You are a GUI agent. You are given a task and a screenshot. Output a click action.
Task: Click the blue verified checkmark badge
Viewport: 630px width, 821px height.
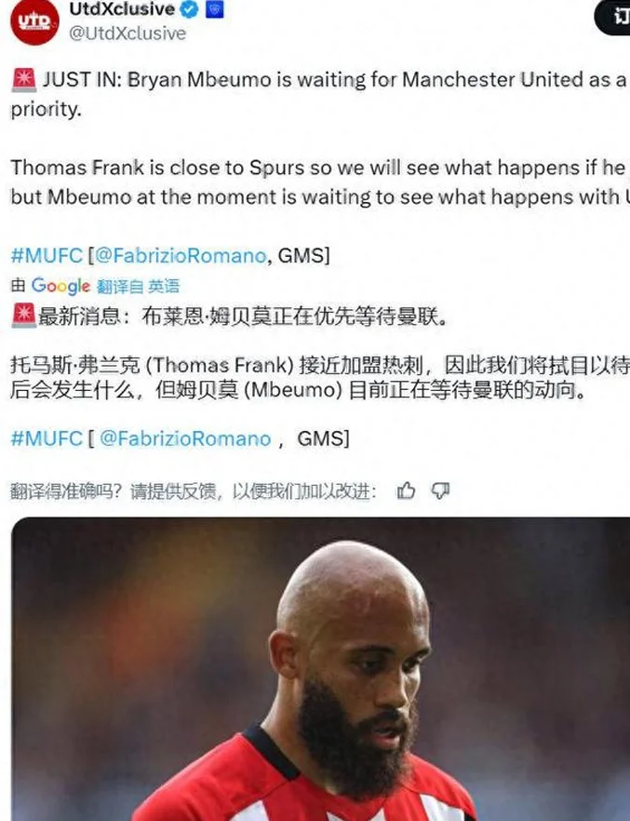[x=190, y=9]
